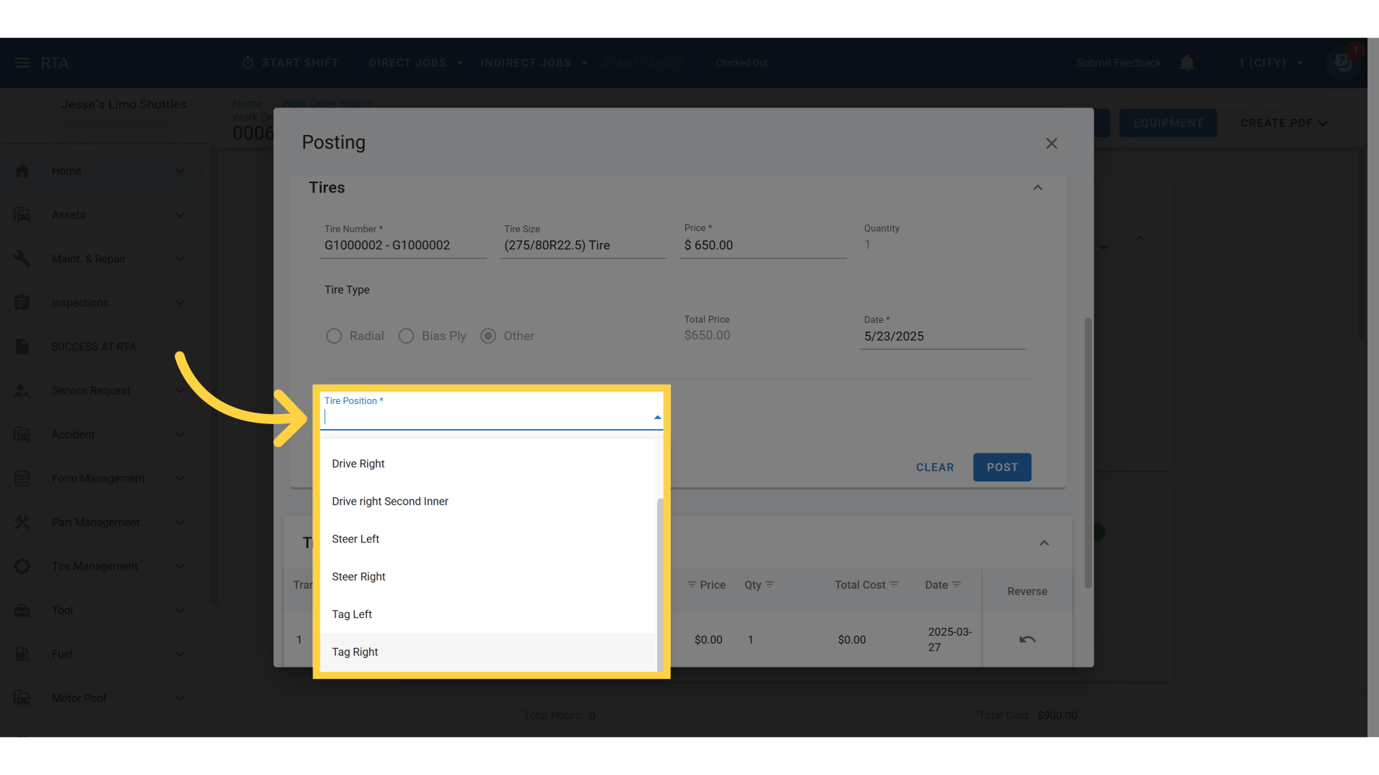
Task: Select the Radial tire type radio
Action: point(334,336)
